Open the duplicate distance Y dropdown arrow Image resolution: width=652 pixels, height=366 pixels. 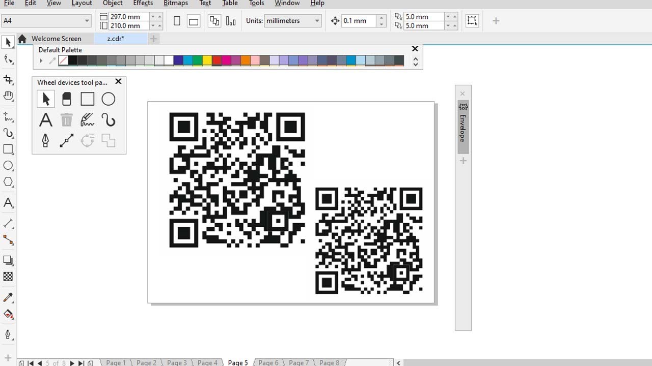[x=448, y=25]
